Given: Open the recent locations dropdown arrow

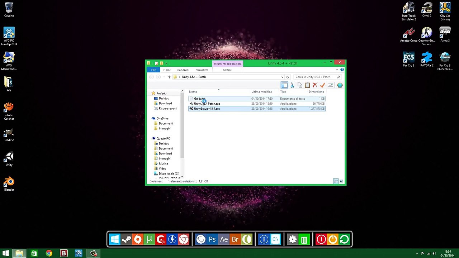Looking at the screenshot, I should click(x=164, y=77).
